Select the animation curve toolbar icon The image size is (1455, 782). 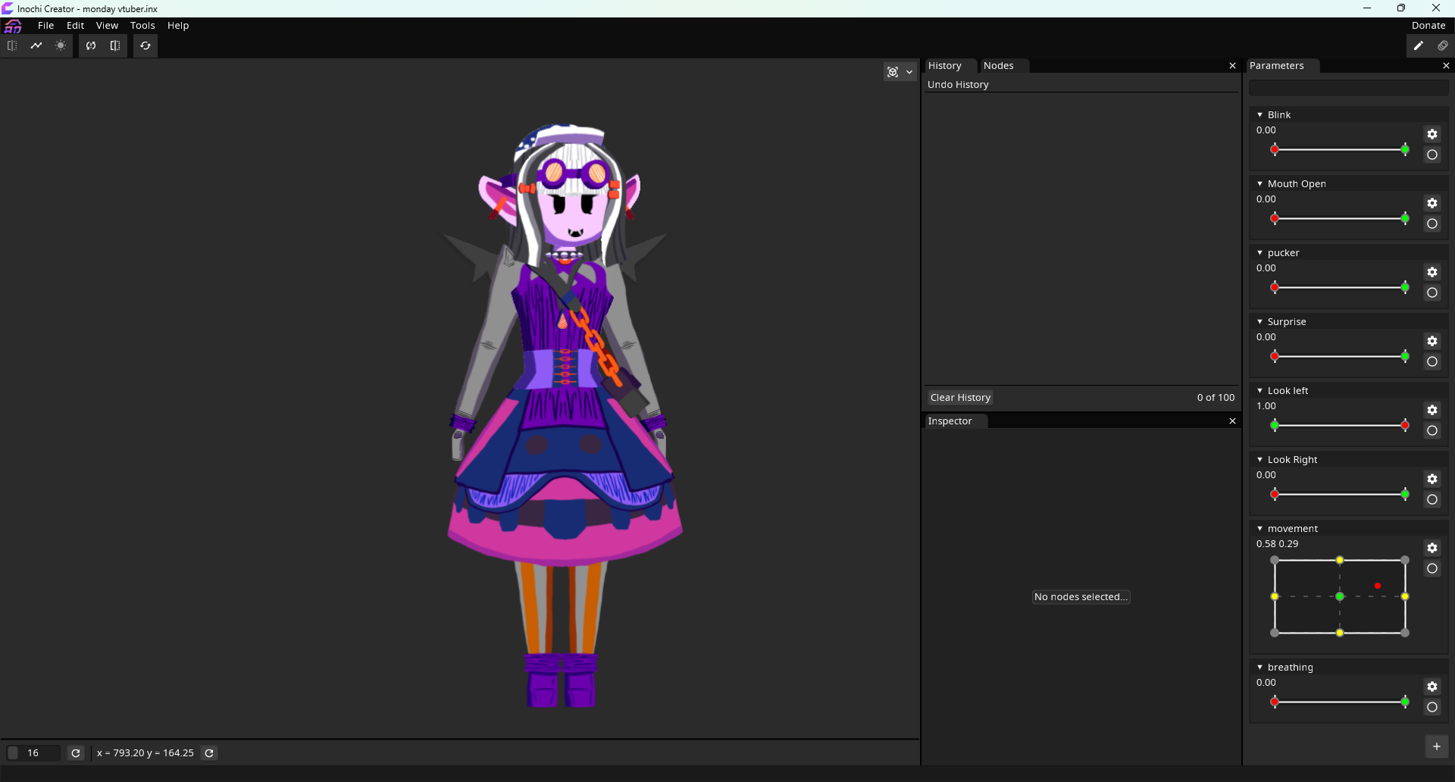click(36, 45)
